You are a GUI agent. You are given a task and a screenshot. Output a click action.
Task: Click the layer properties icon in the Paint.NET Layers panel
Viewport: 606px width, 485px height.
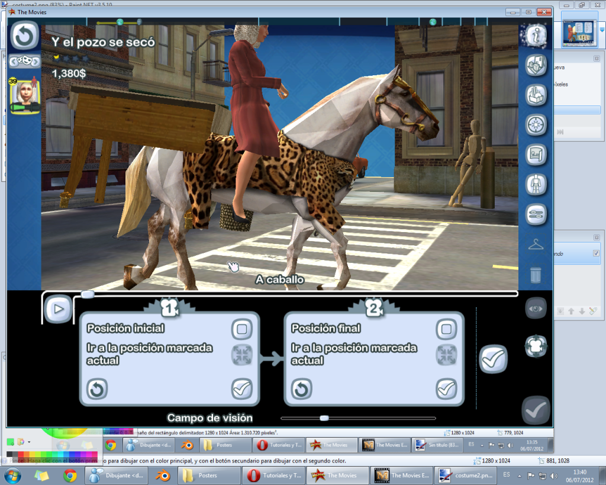[593, 311]
